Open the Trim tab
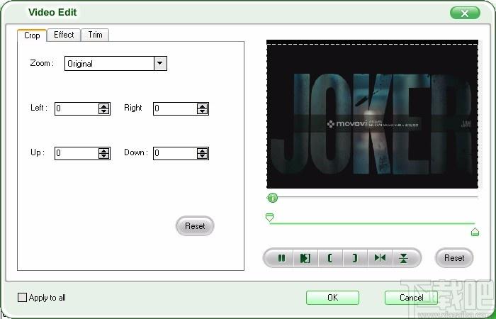496x319 pixels. (94, 35)
